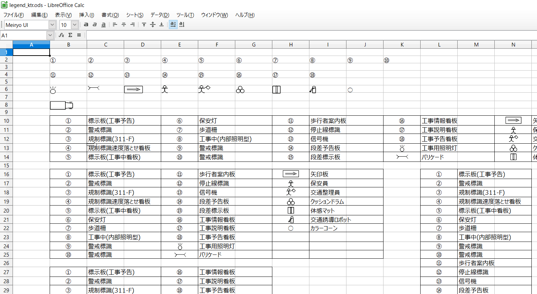This screenshot has width=537, height=294.
Task: Toggle italic text formatting
Action: click(x=95, y=24)
